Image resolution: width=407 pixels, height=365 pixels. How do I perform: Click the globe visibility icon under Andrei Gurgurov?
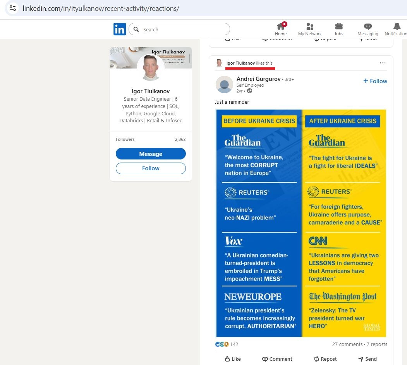[x=249, y=91]
